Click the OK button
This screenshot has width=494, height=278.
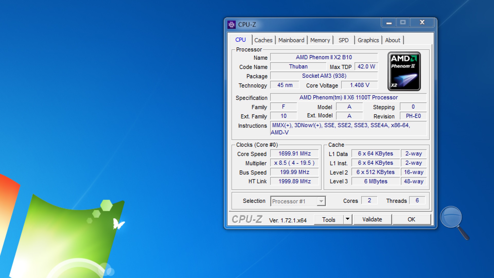click(x=411, y=219)
